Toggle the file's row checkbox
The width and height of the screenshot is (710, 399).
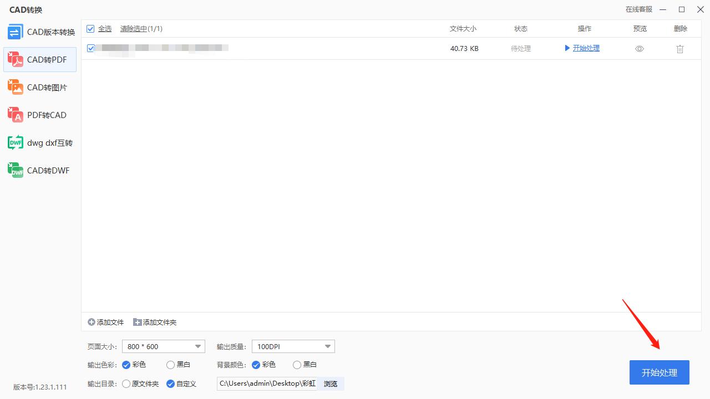90,48
